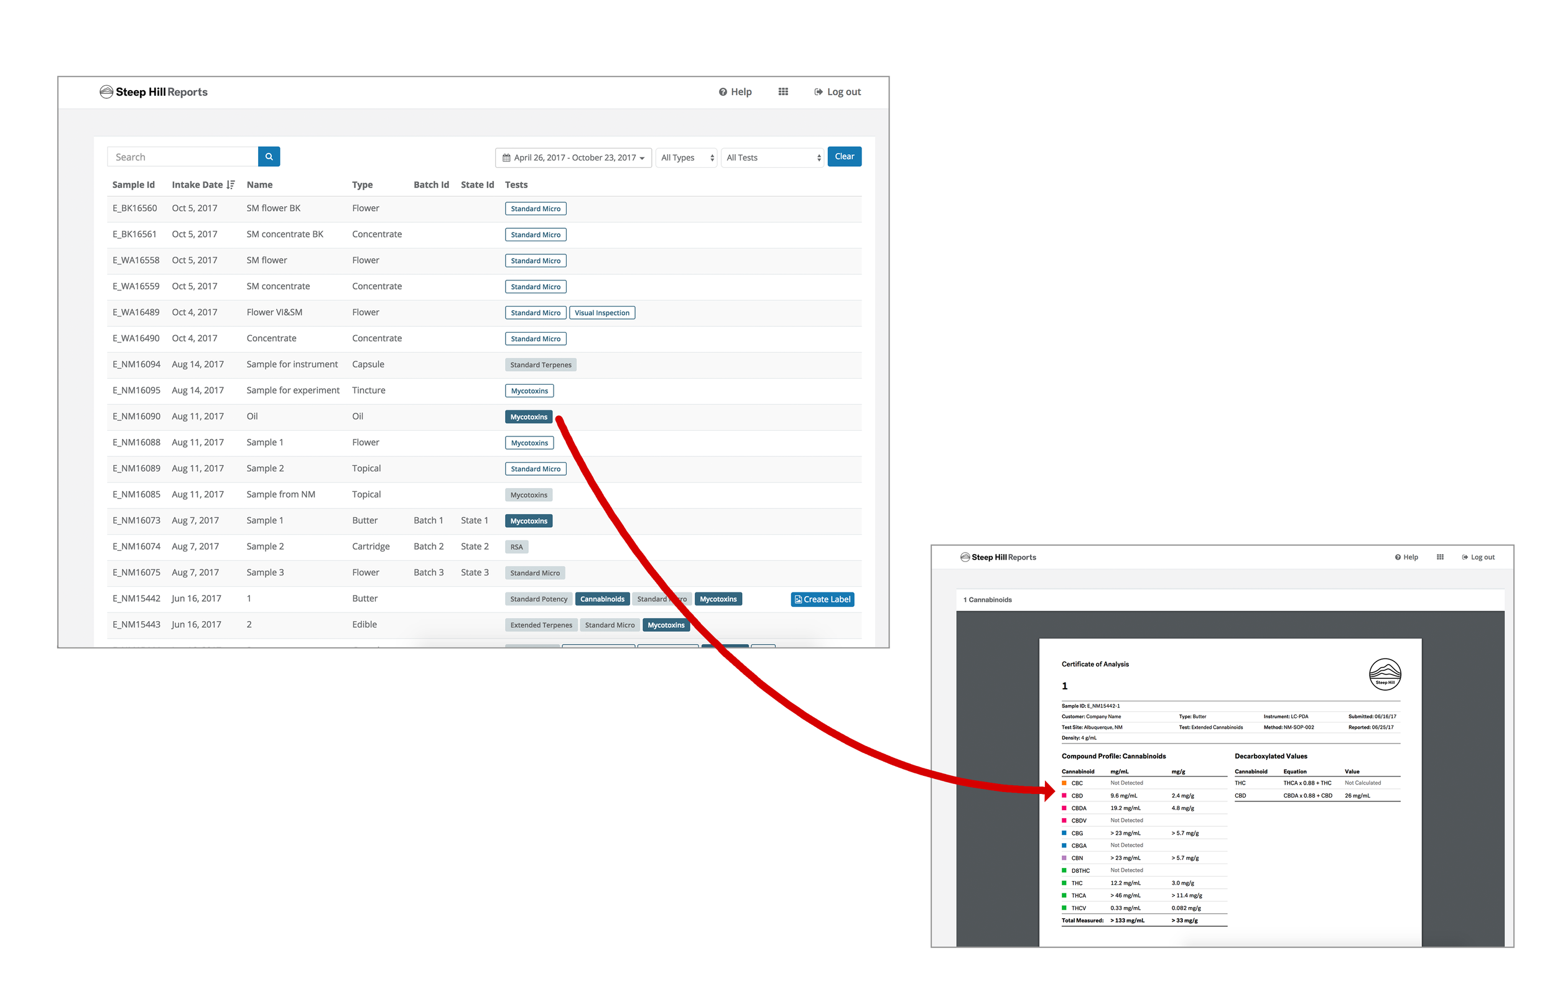The height and width of the screenshot is (991, 1555).
Task: Log out from main reports window
Action: (x=837, y=91)
